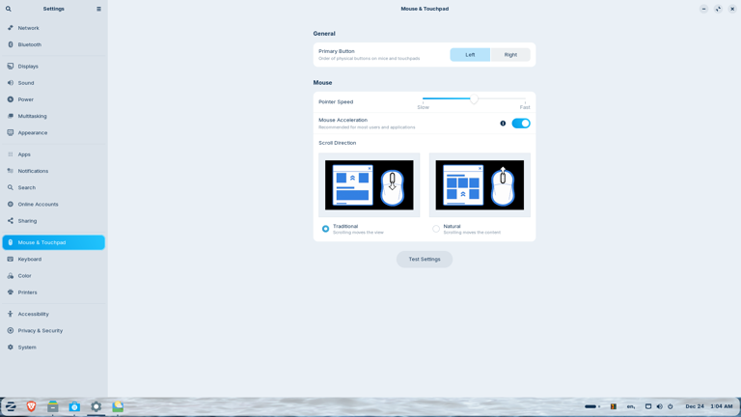Click the System gear icon in sidebar
Image resolution: width=741 pixels, height=417 pixels.
click(11, 347)
